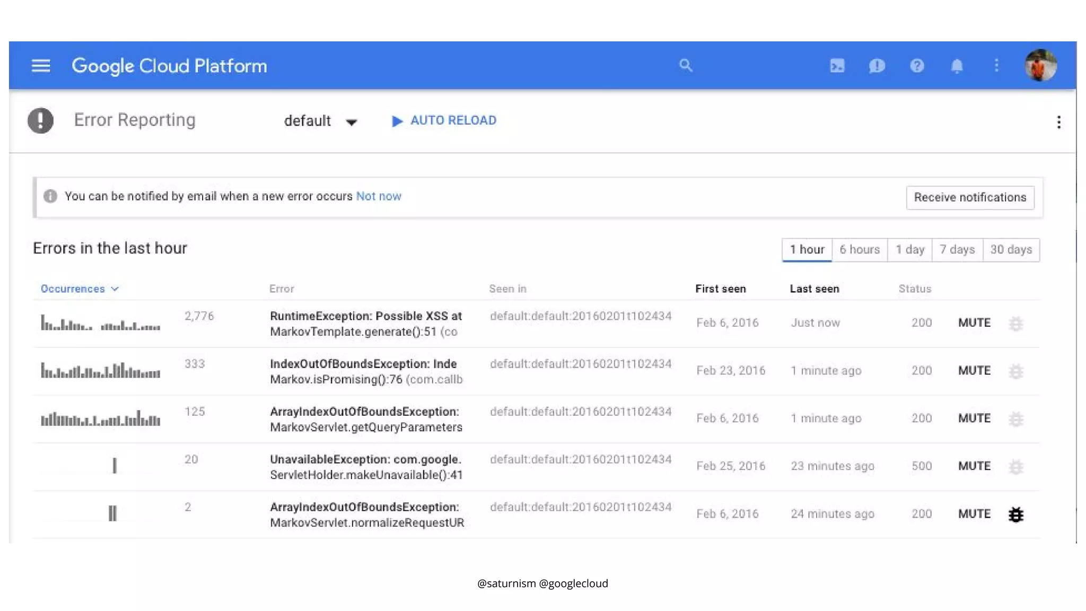1086x611 pixels.
Task: Click occurrence chart for 333 row
Action: (x=100, y=370)
